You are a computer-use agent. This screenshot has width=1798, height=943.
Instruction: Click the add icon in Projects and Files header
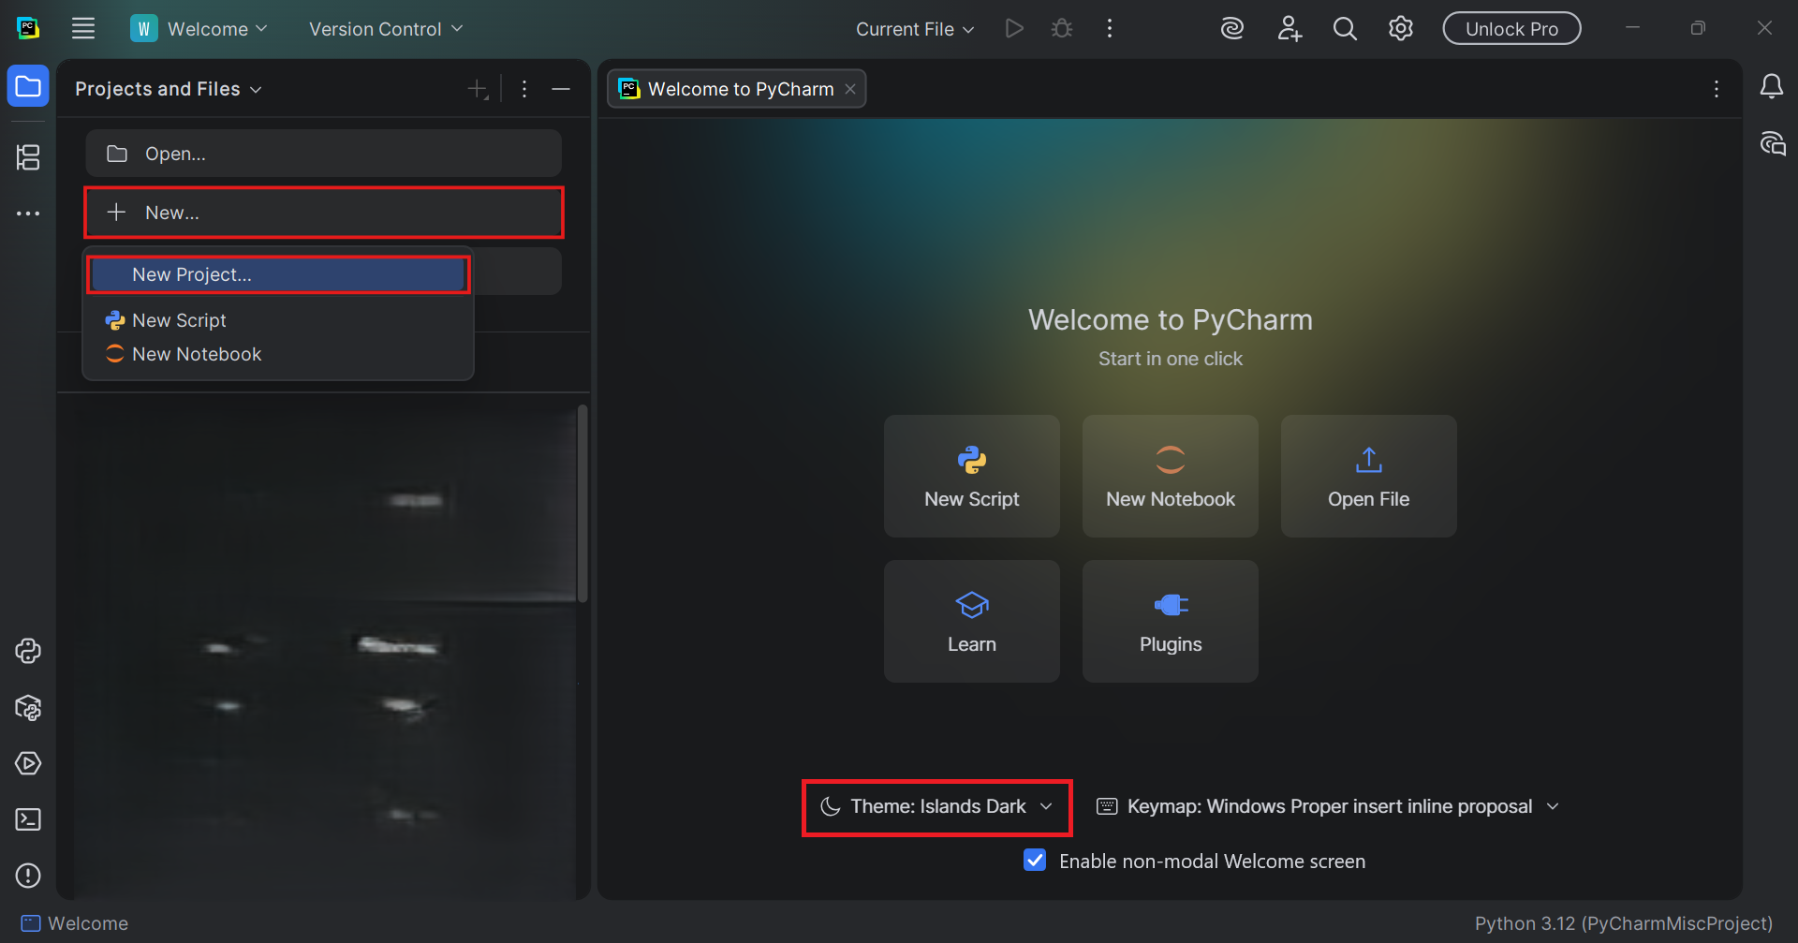[479, 89]
